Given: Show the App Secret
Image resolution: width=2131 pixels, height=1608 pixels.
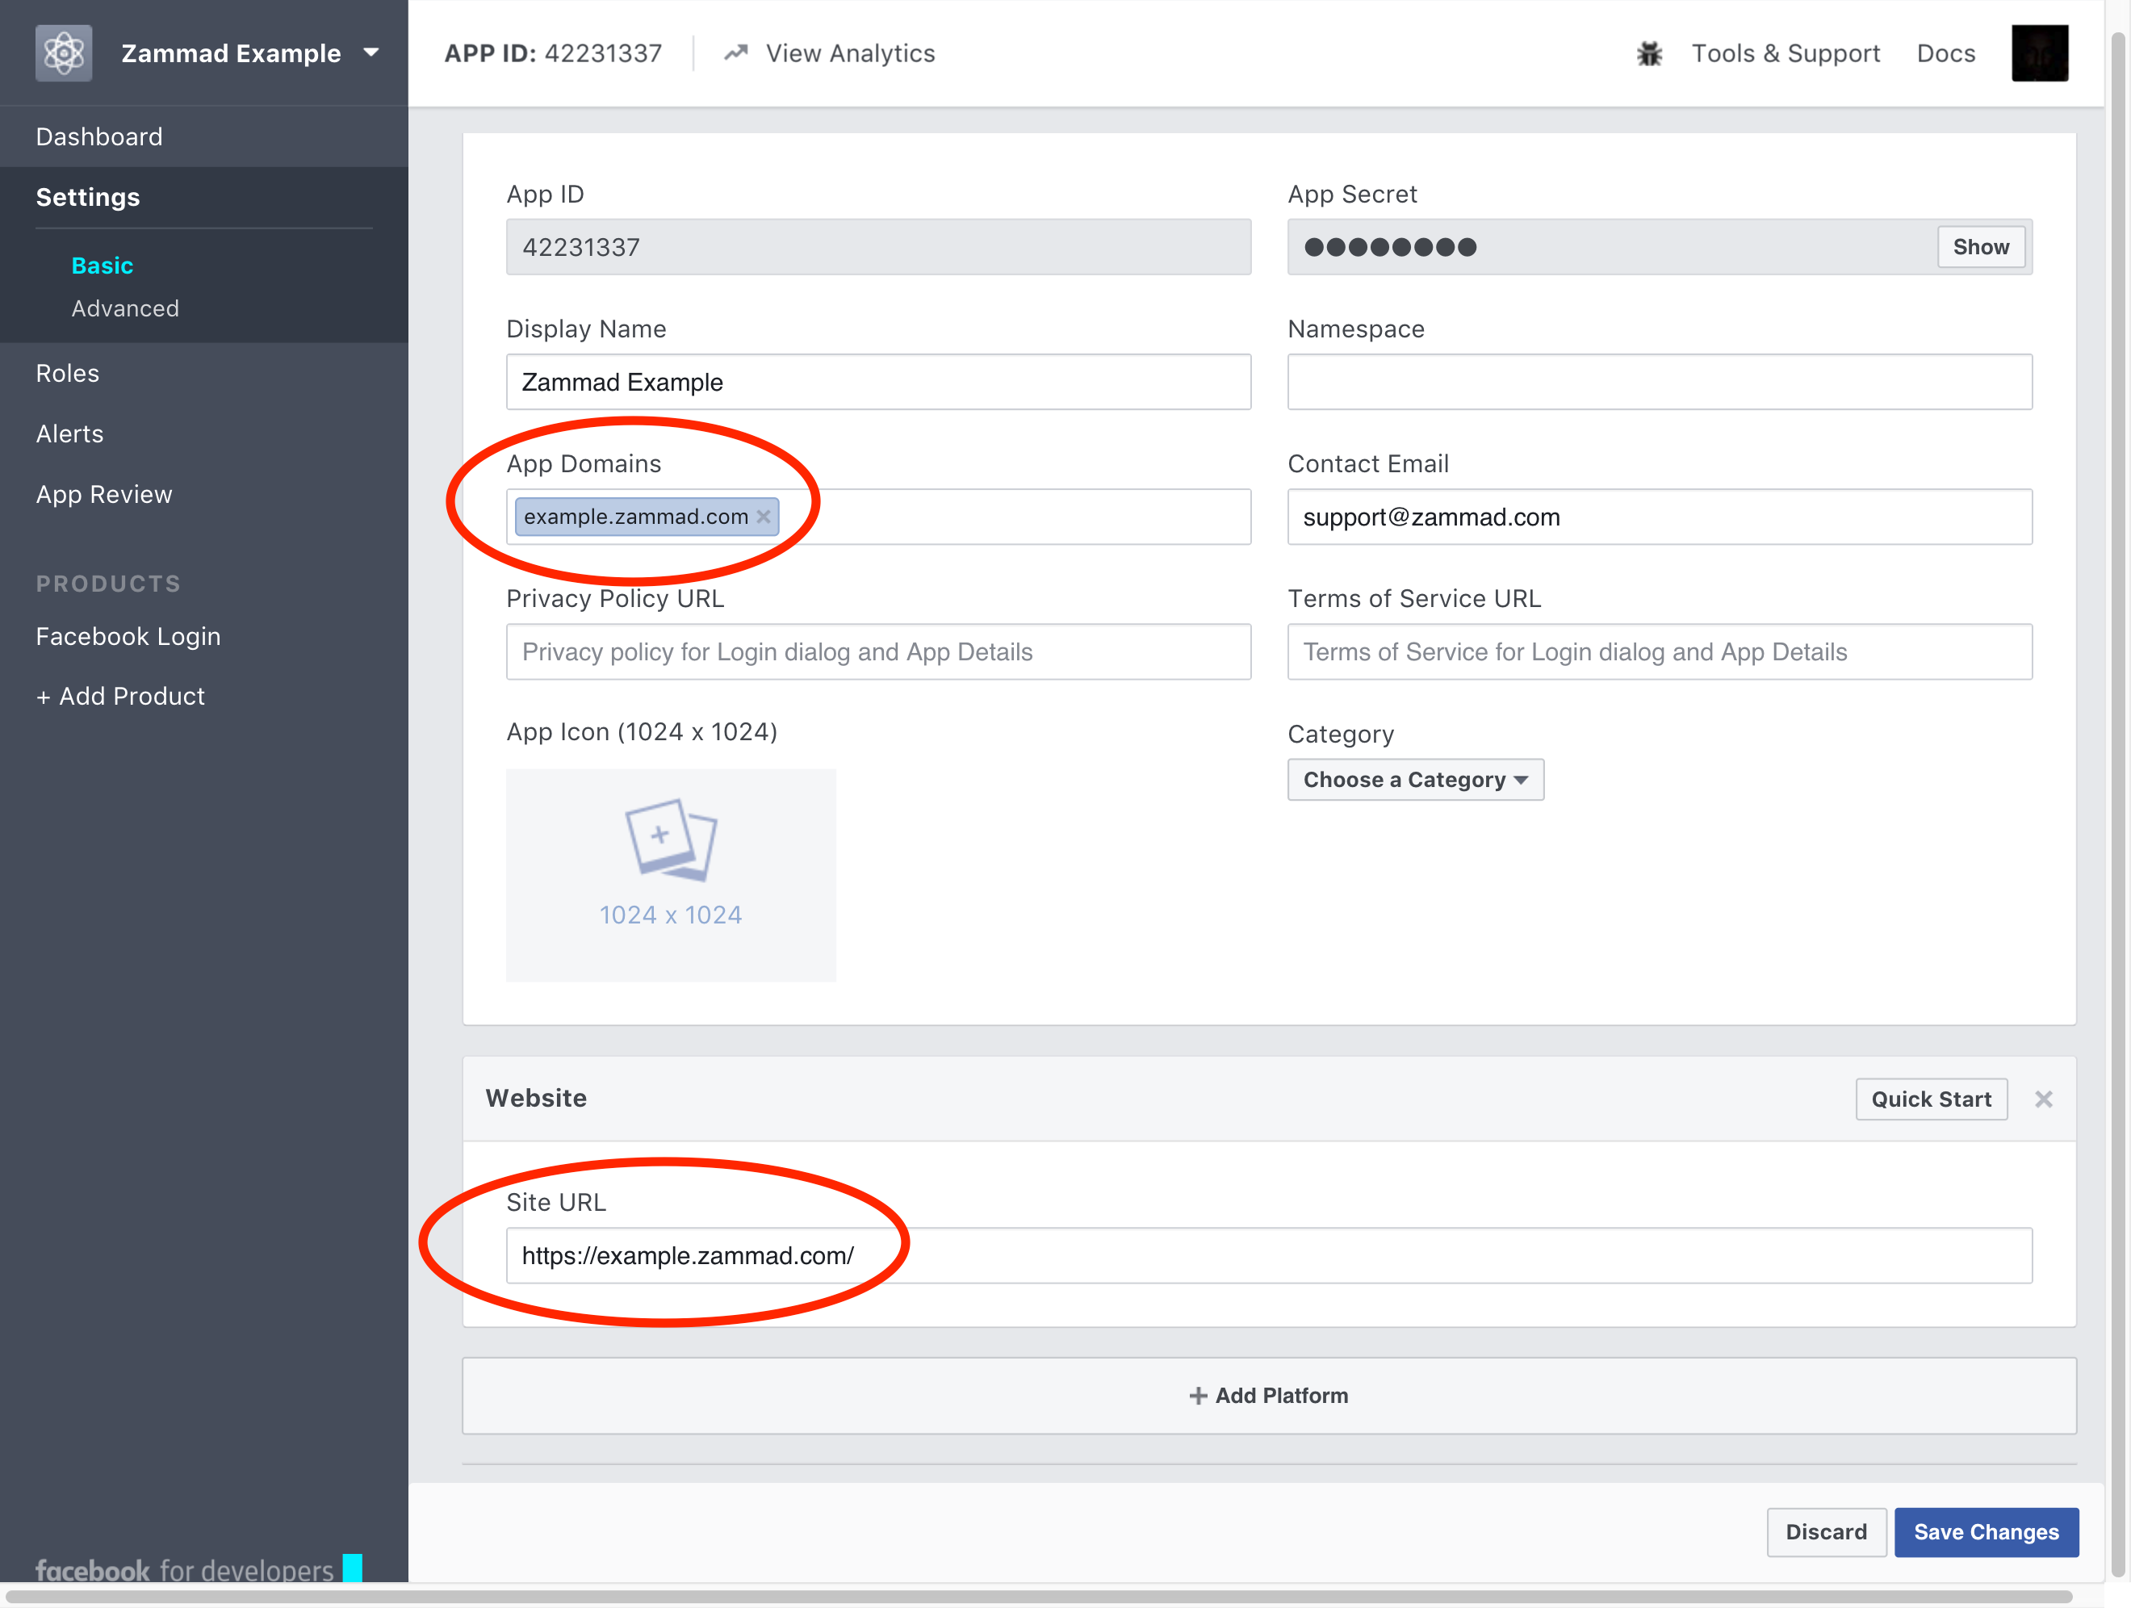Looking at the screenshot, I should click(1981, 248).
